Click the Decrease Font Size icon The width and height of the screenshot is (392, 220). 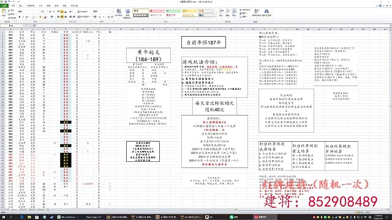(x=53, y=12)
